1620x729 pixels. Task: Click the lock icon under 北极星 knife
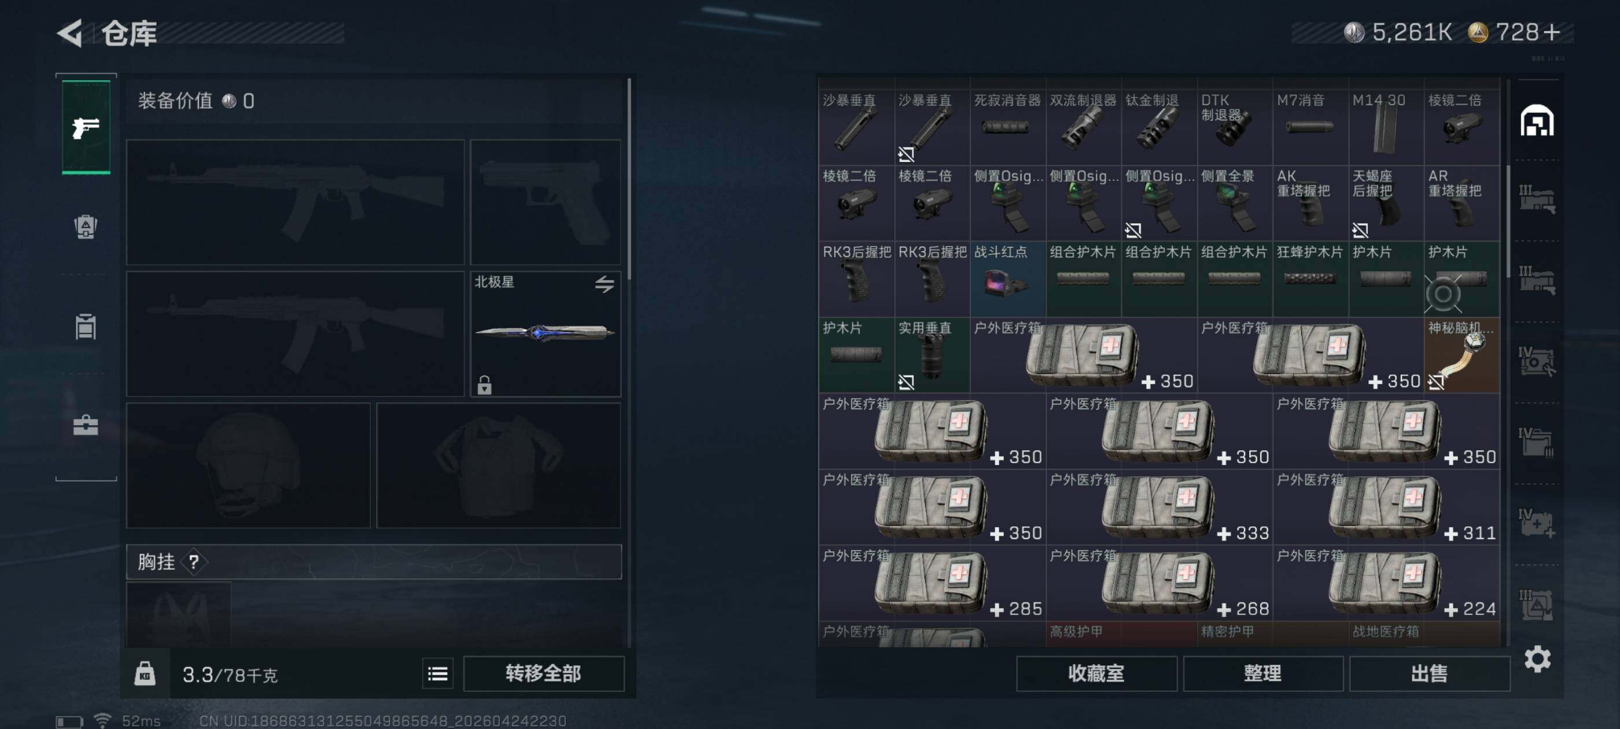[x=484, y=384]
